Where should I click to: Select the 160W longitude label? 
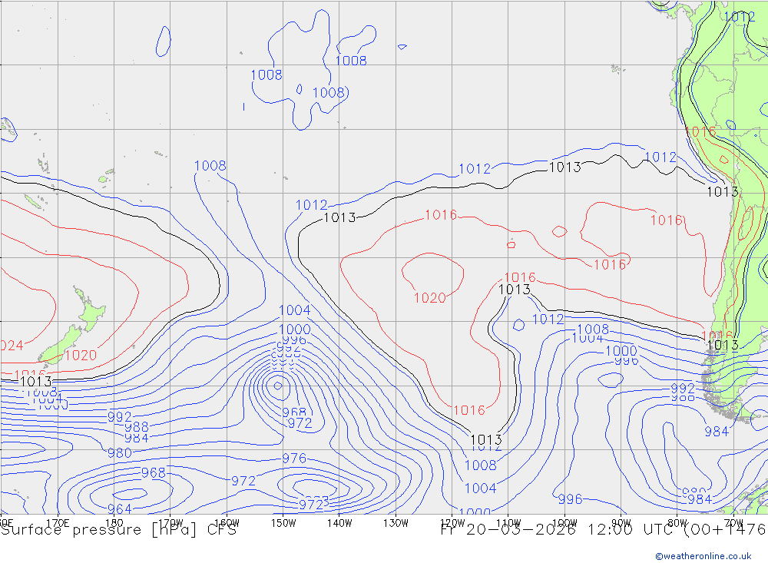[227, 523]
